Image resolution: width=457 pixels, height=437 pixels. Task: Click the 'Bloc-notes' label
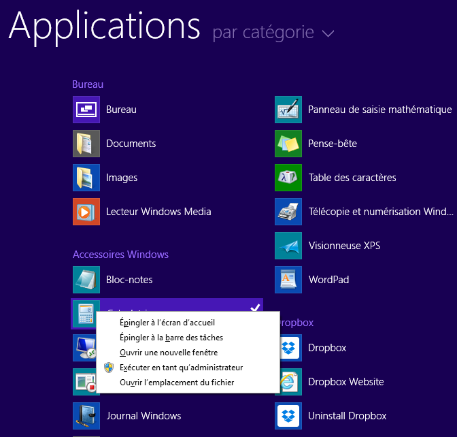(x=129, y=280)
